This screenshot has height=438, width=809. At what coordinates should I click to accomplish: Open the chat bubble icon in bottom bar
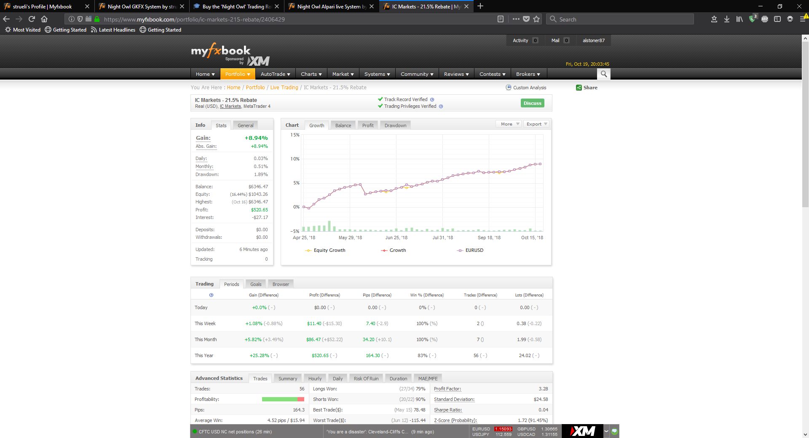[x=614, y=431]
